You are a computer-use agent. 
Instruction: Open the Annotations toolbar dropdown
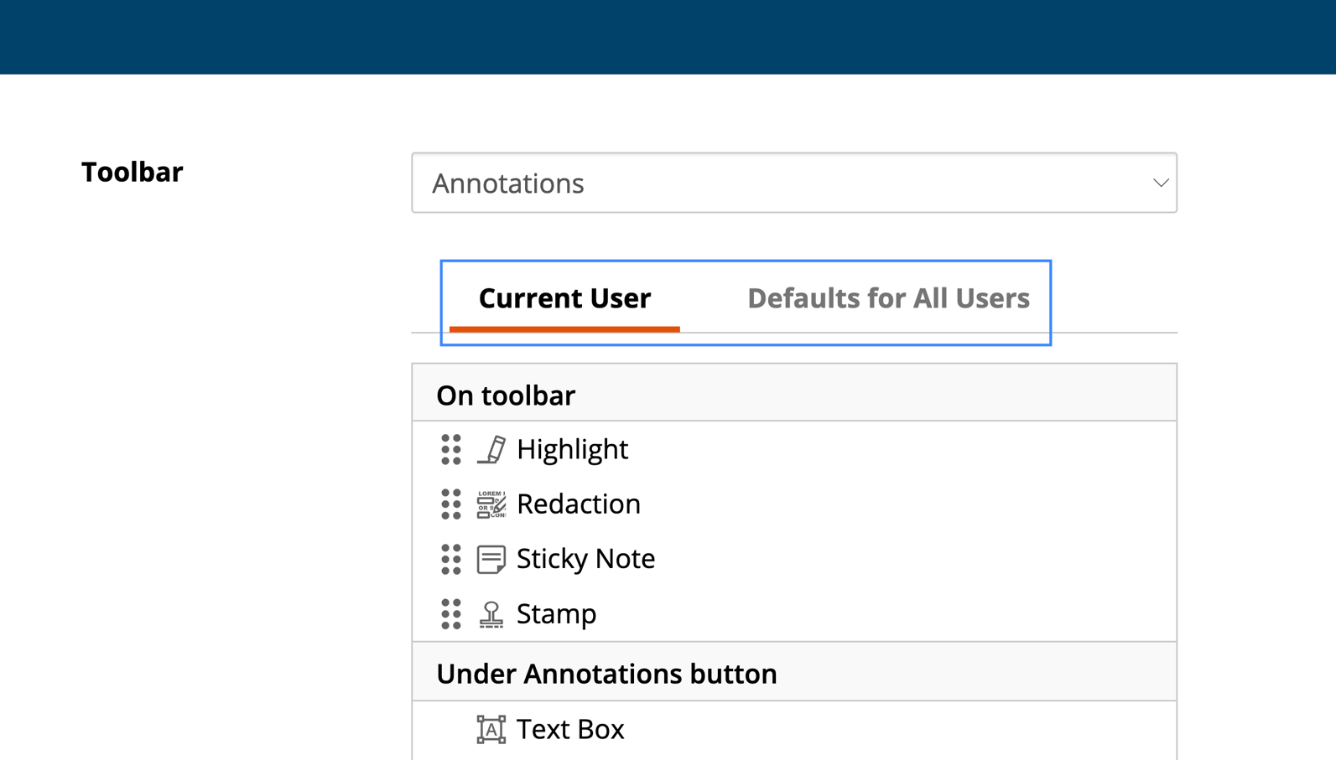[794, 183]
